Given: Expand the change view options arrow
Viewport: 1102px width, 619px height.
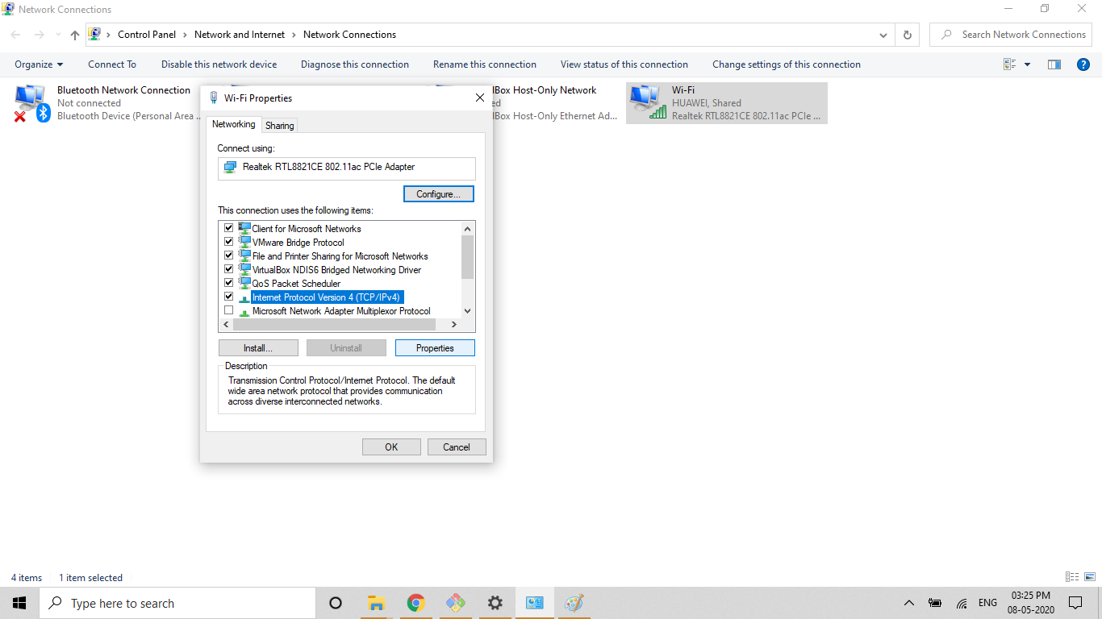Looking at the screenshot, I should [x=1027, y=64].
